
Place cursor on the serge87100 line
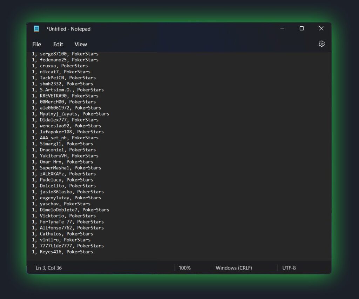tap(65, 54)
